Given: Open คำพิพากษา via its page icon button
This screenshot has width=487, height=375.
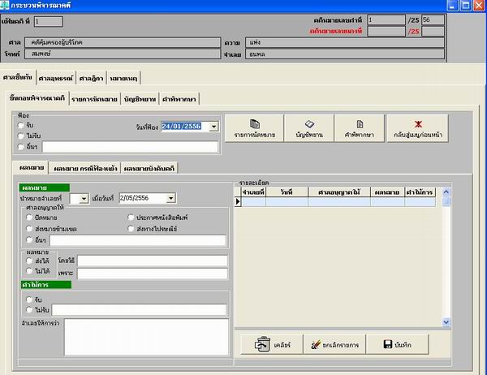Looking at the screenshot, I should point(360,128).
